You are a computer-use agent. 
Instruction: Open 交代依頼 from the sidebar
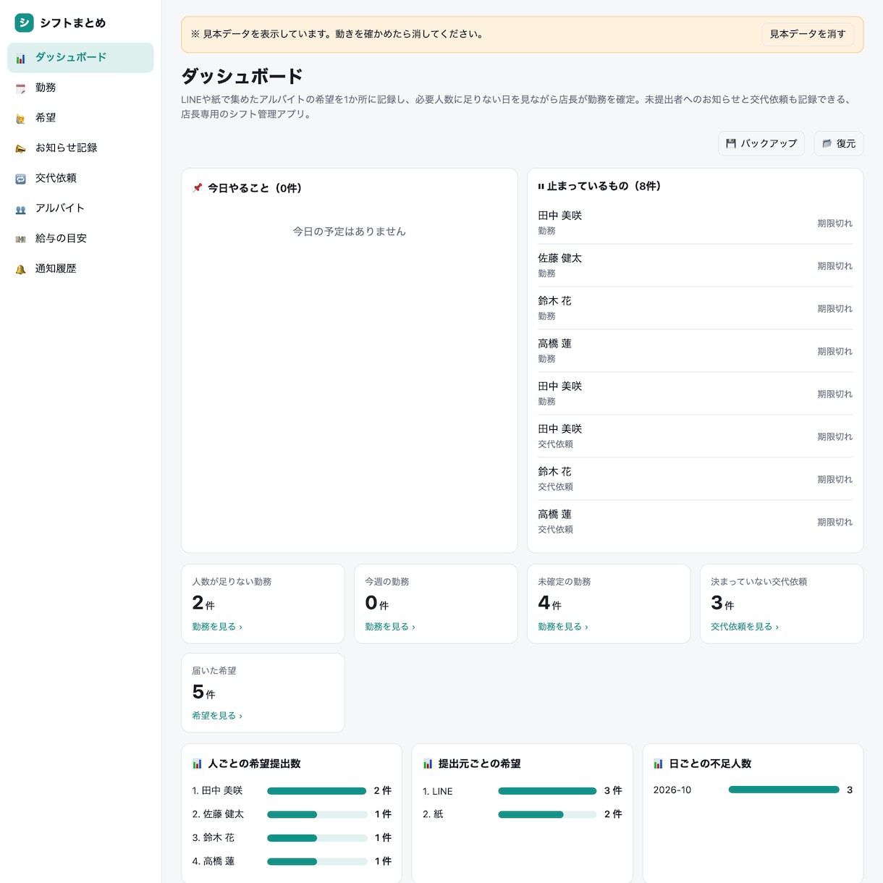click(x=80, y=178)
